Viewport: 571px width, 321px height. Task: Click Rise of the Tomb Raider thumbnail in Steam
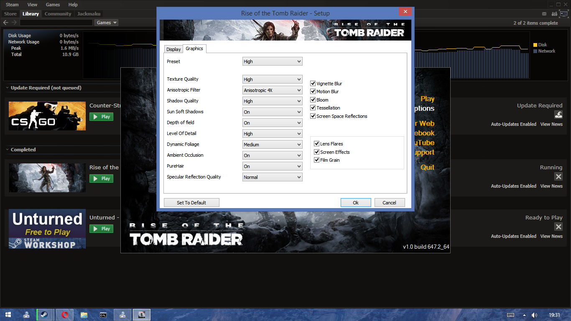pos(47,178)
